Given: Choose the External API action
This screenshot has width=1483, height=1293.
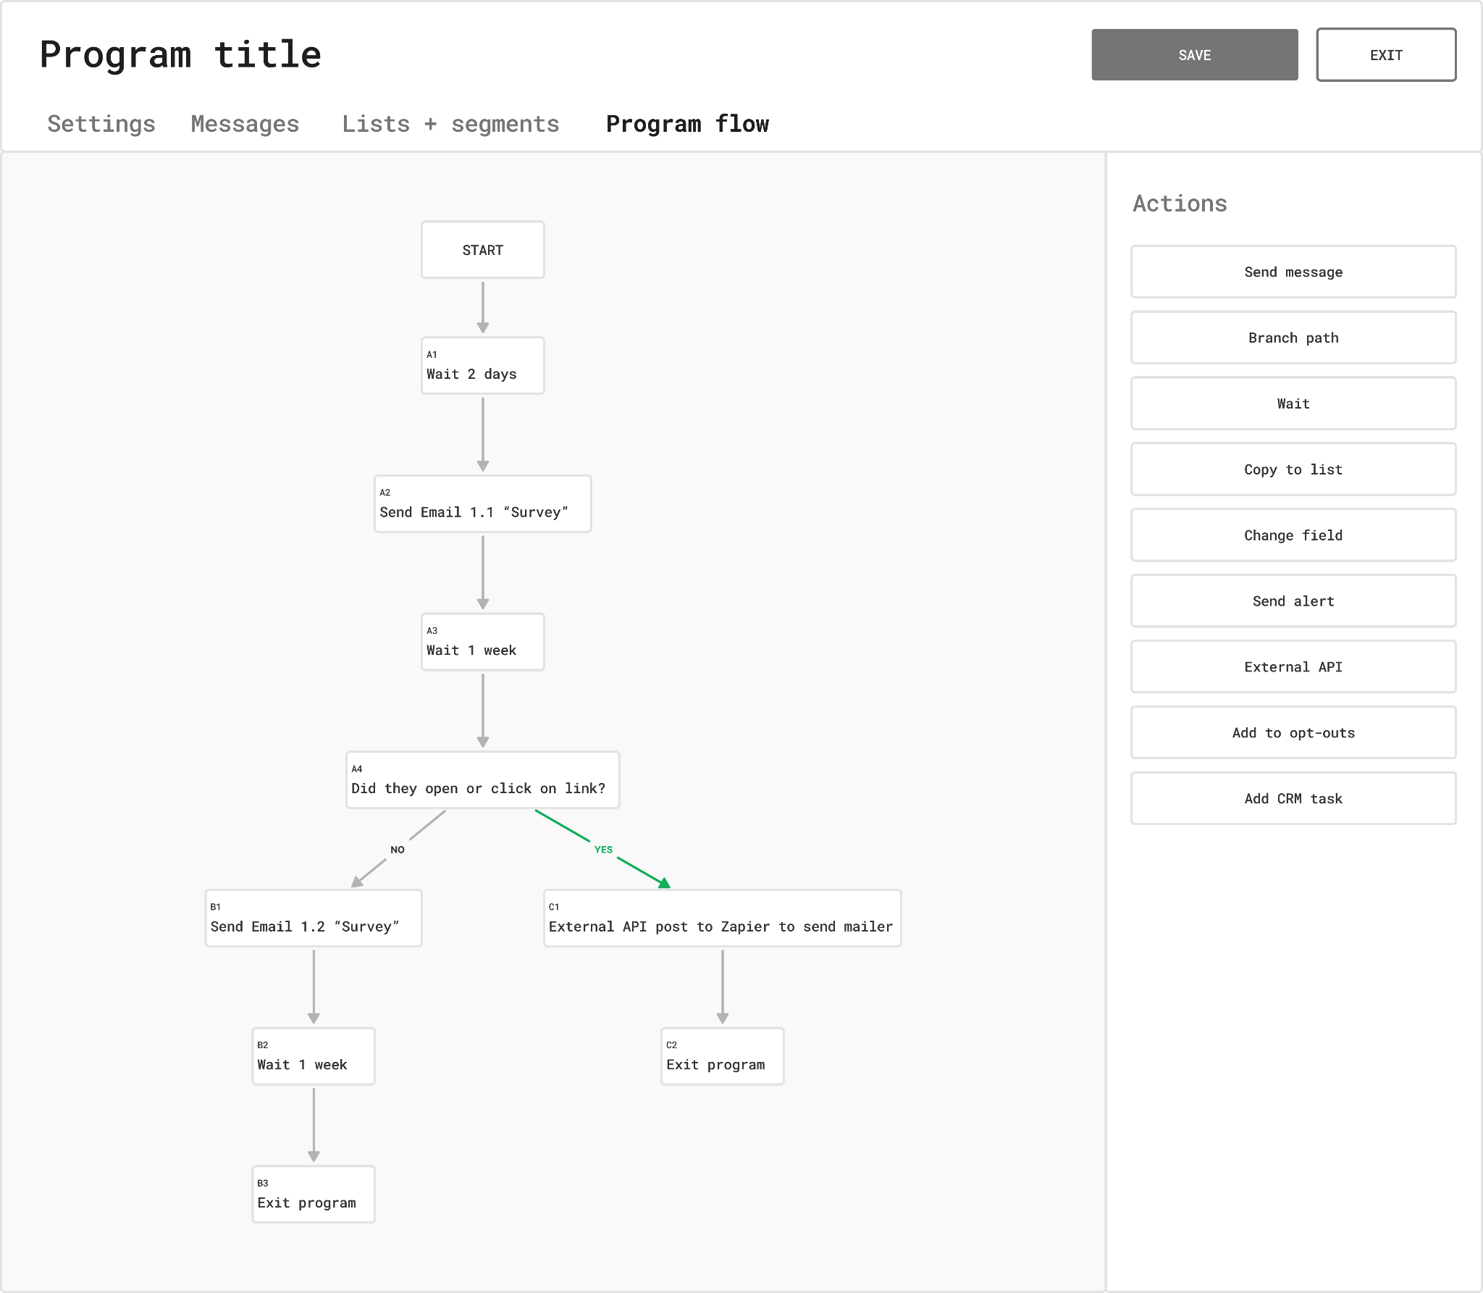Looking at the screenshot, I should coord(1293,667).
